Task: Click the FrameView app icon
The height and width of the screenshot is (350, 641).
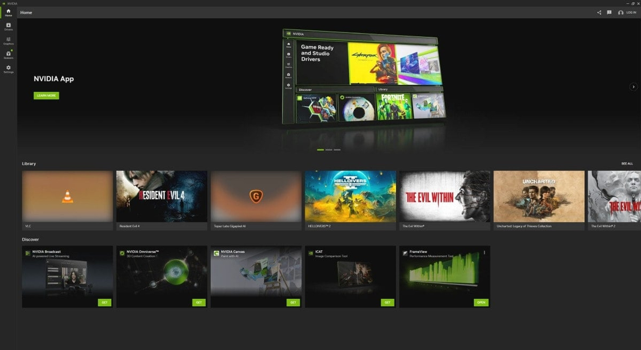Action: 405,253
